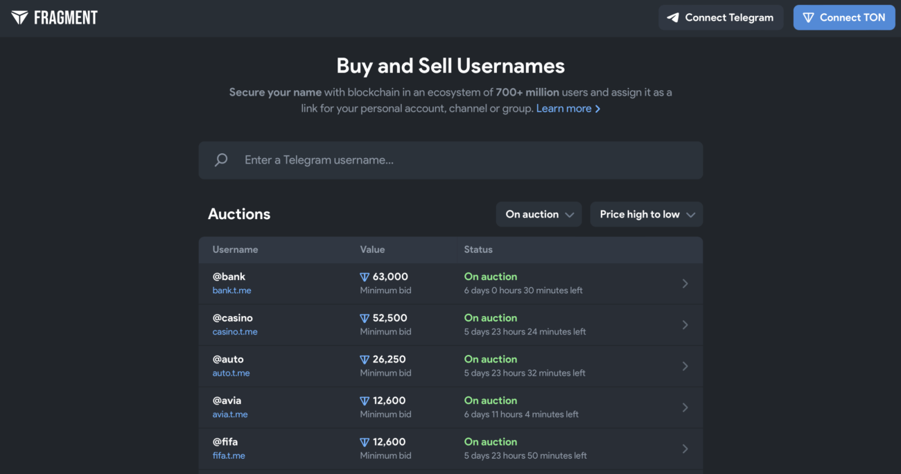
Task: Open the Price high to low sort dropdown
Action: point(646,214)
